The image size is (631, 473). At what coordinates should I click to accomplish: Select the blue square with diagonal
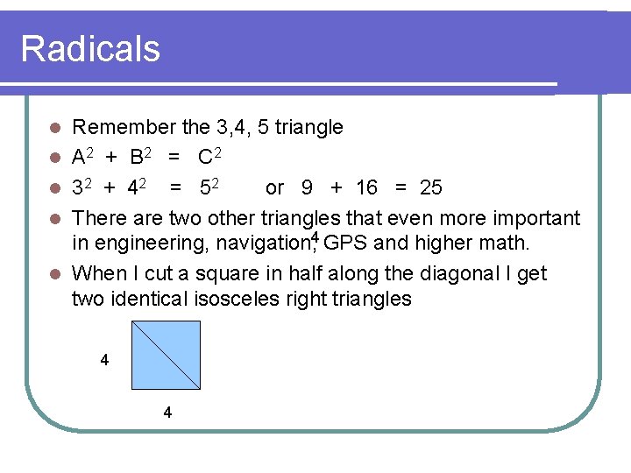(166, 355)
